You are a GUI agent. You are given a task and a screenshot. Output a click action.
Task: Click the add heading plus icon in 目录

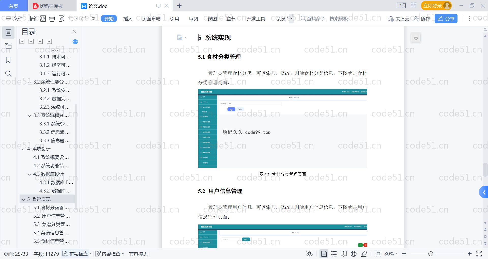(40, 41)
